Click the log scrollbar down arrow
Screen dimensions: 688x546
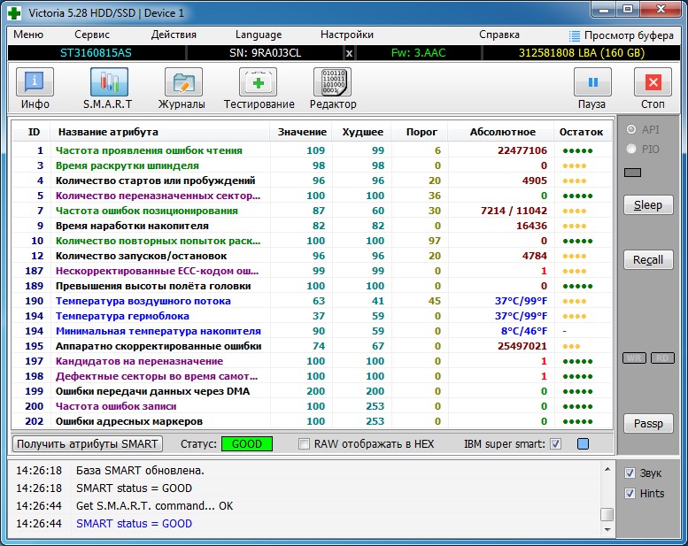click(607, 529)
